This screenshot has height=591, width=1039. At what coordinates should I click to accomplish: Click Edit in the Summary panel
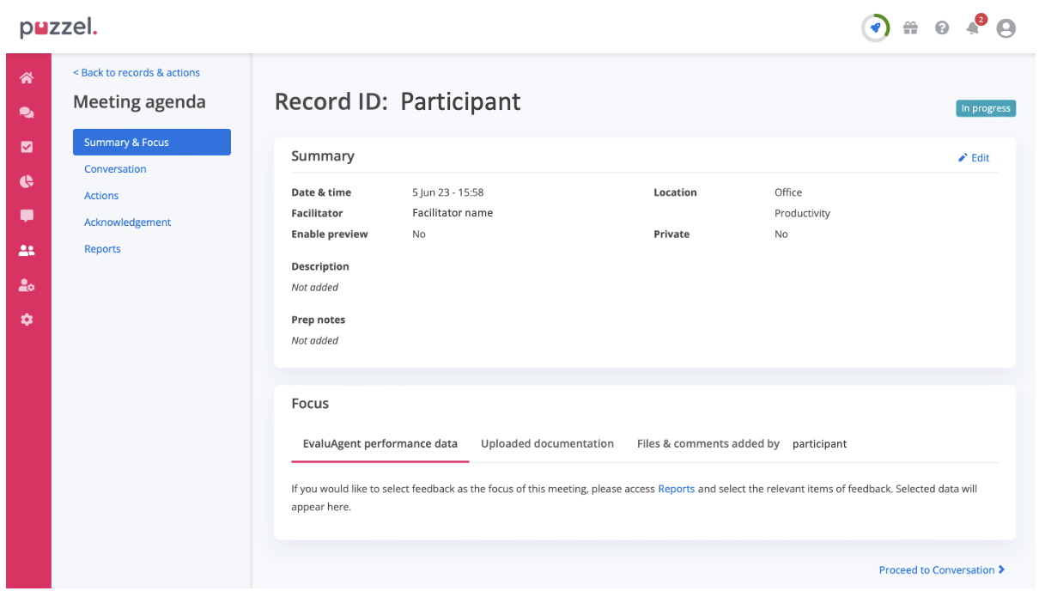[974, 158]
